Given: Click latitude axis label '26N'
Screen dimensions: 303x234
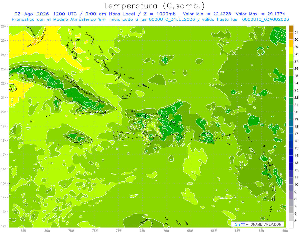Looking at the screenshot, I should [x=4, y=26].
